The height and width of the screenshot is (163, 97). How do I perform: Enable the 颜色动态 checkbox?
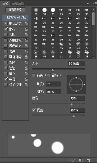(6, 46)
